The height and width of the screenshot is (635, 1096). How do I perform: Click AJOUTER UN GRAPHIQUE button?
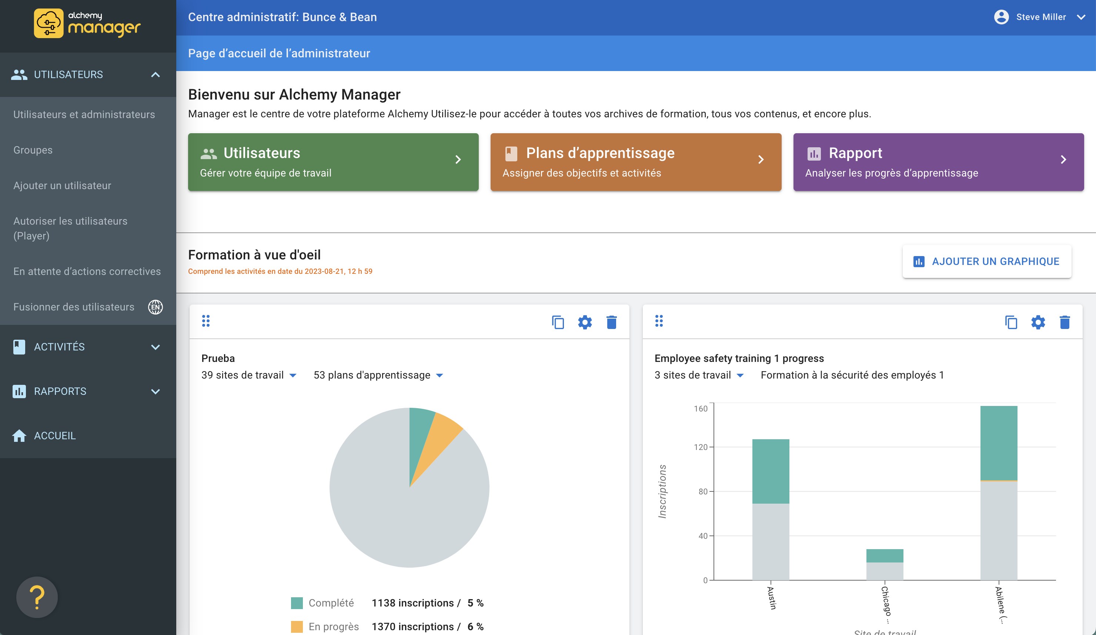pyautogui.click(x=987, y=261)
